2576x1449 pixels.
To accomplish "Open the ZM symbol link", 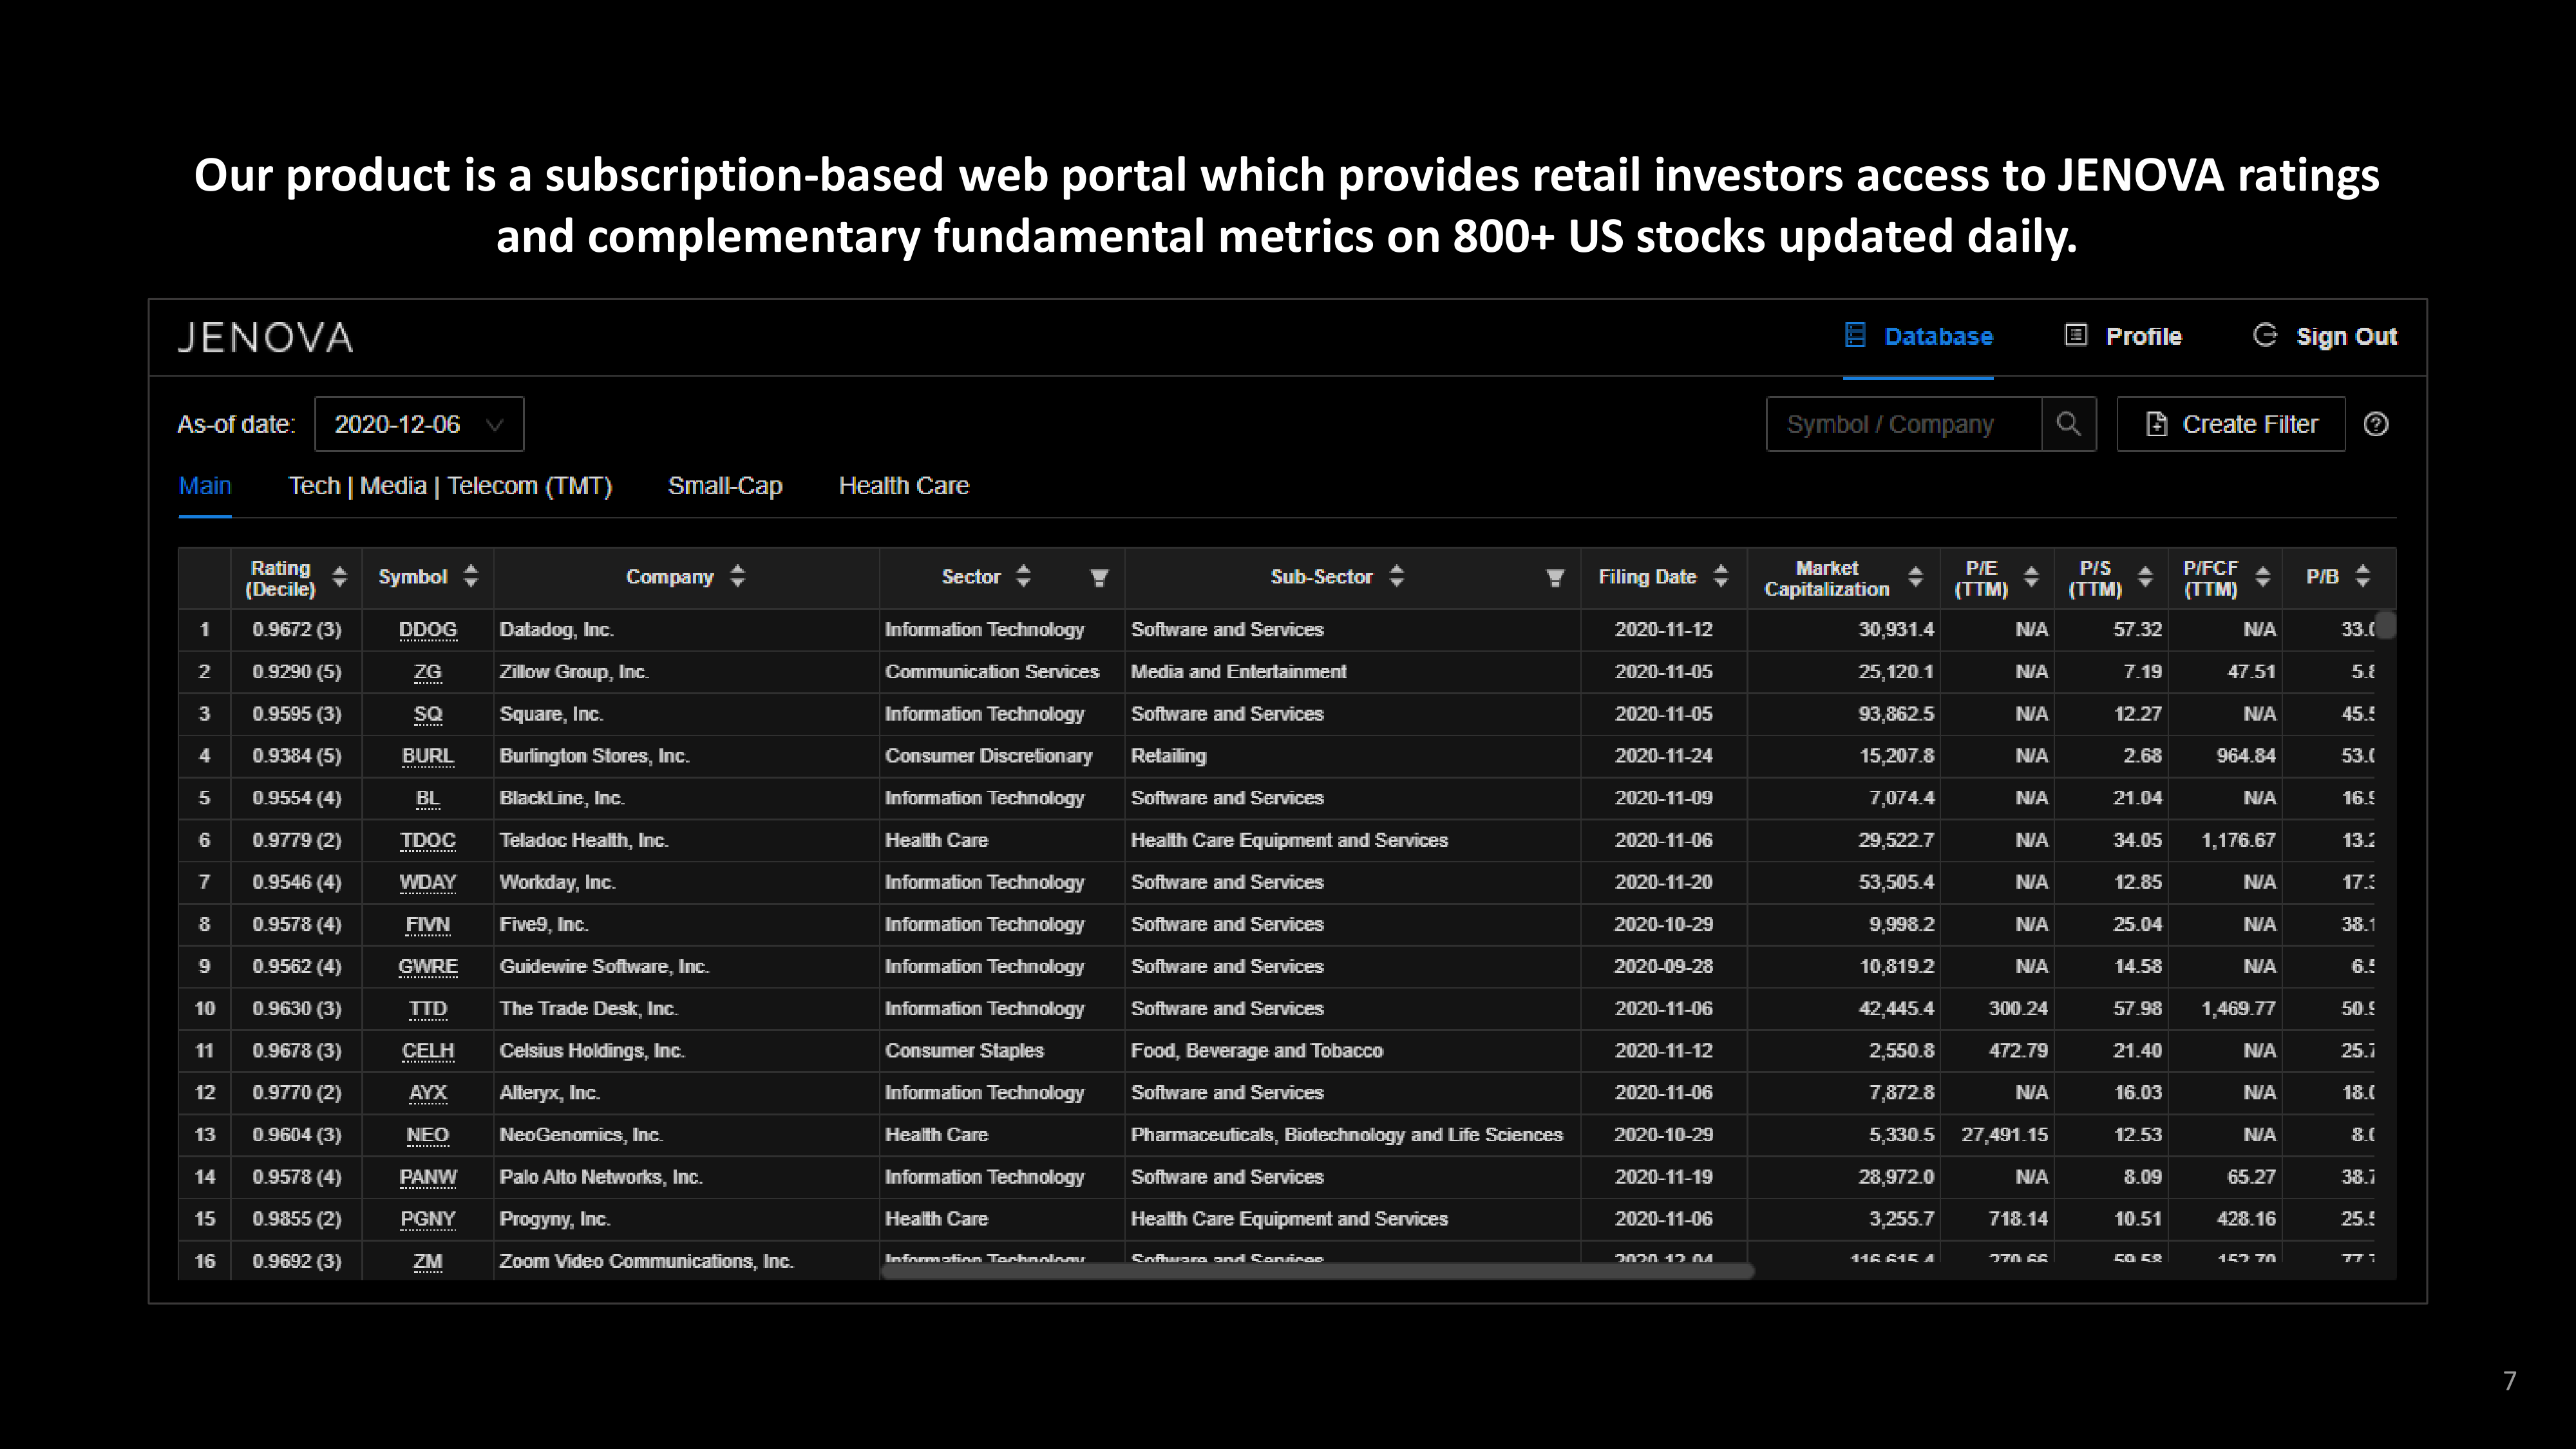I will 428,1261.
